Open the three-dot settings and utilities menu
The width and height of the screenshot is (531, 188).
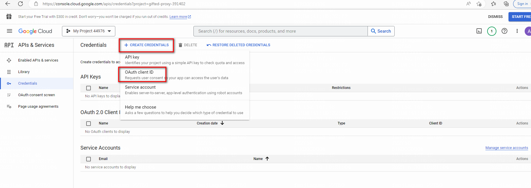pyautogui.click(x=517, y=31)
